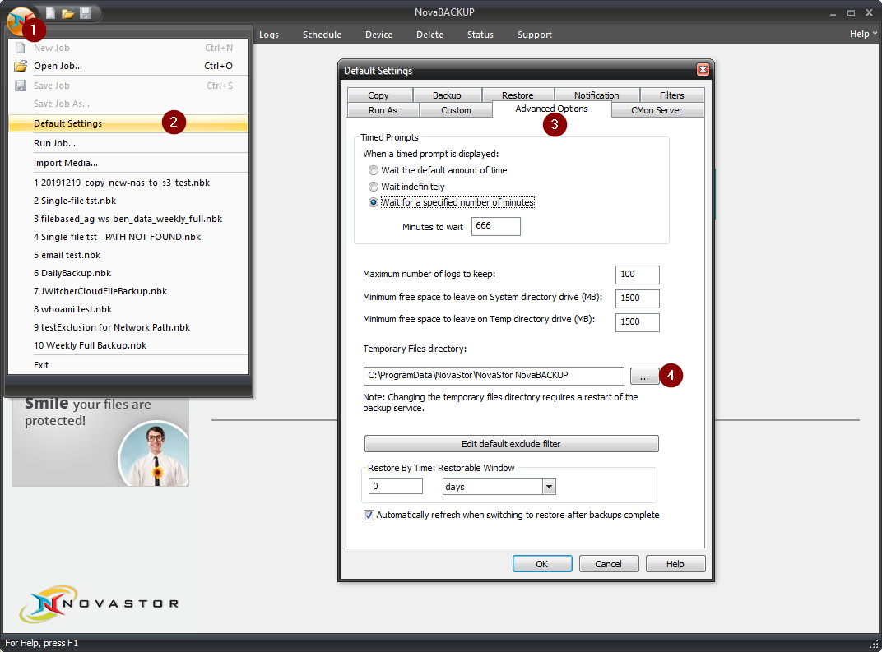
Task: Click OK in Default Settings dialog
Action: click(542, 564)
